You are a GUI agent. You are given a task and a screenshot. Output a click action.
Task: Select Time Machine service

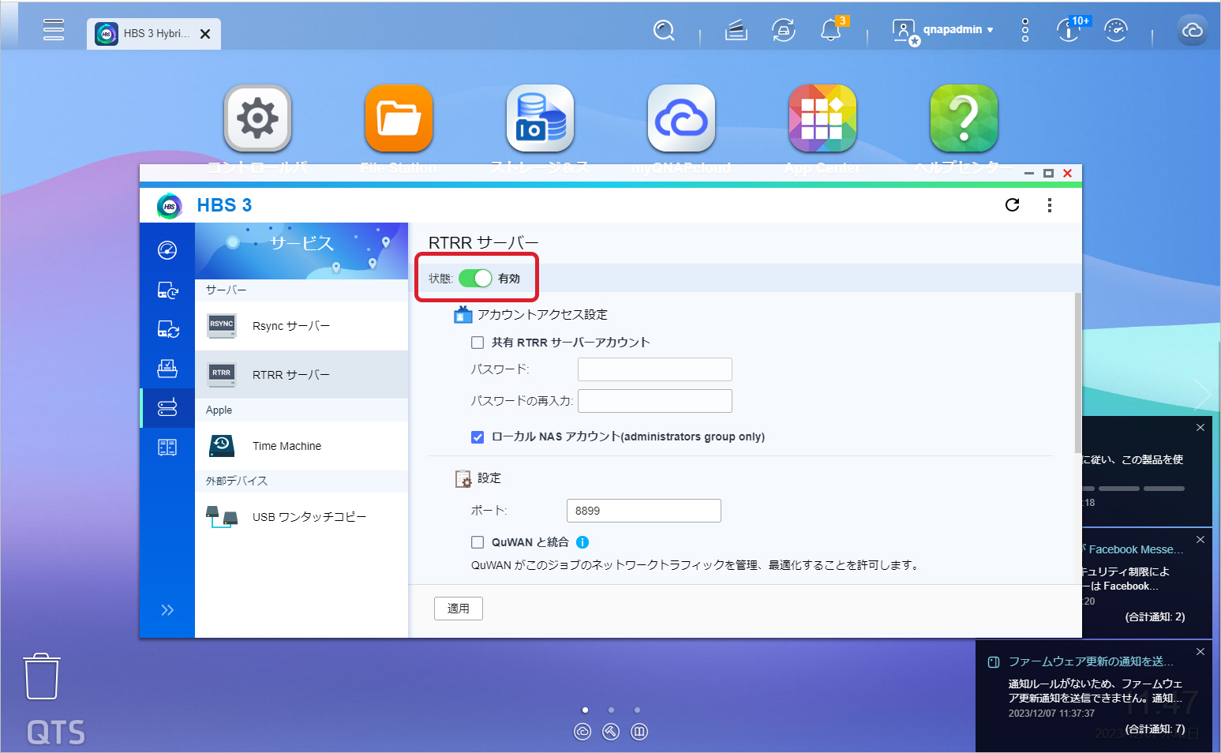point(302,446)
